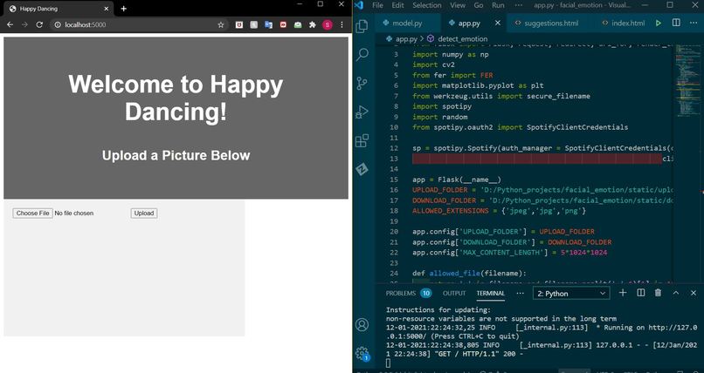Open the sixth activity bar extension icon

tap(362, 169)
